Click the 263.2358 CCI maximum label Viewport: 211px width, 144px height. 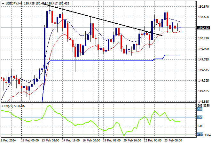[x=204, y=106]
